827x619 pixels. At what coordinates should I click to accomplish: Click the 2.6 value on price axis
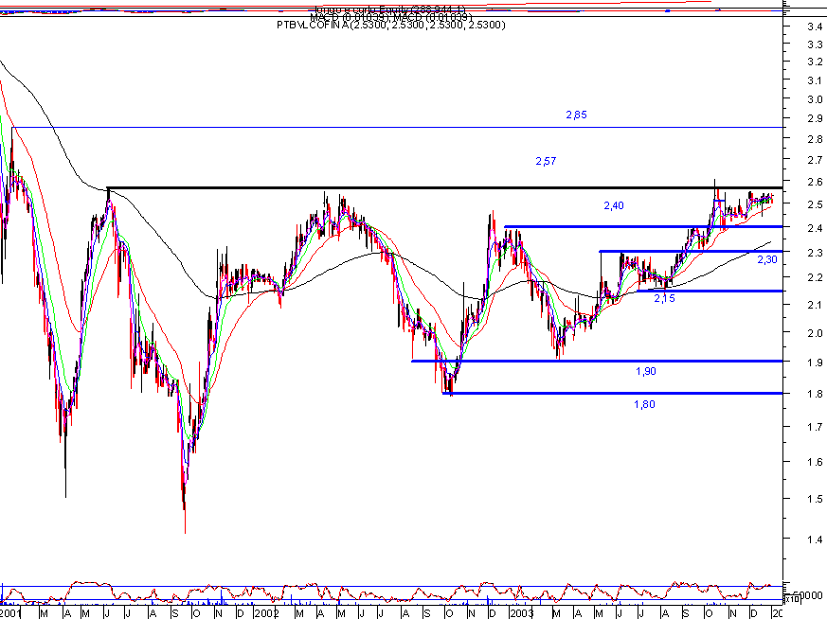click(x=815, y=183)
